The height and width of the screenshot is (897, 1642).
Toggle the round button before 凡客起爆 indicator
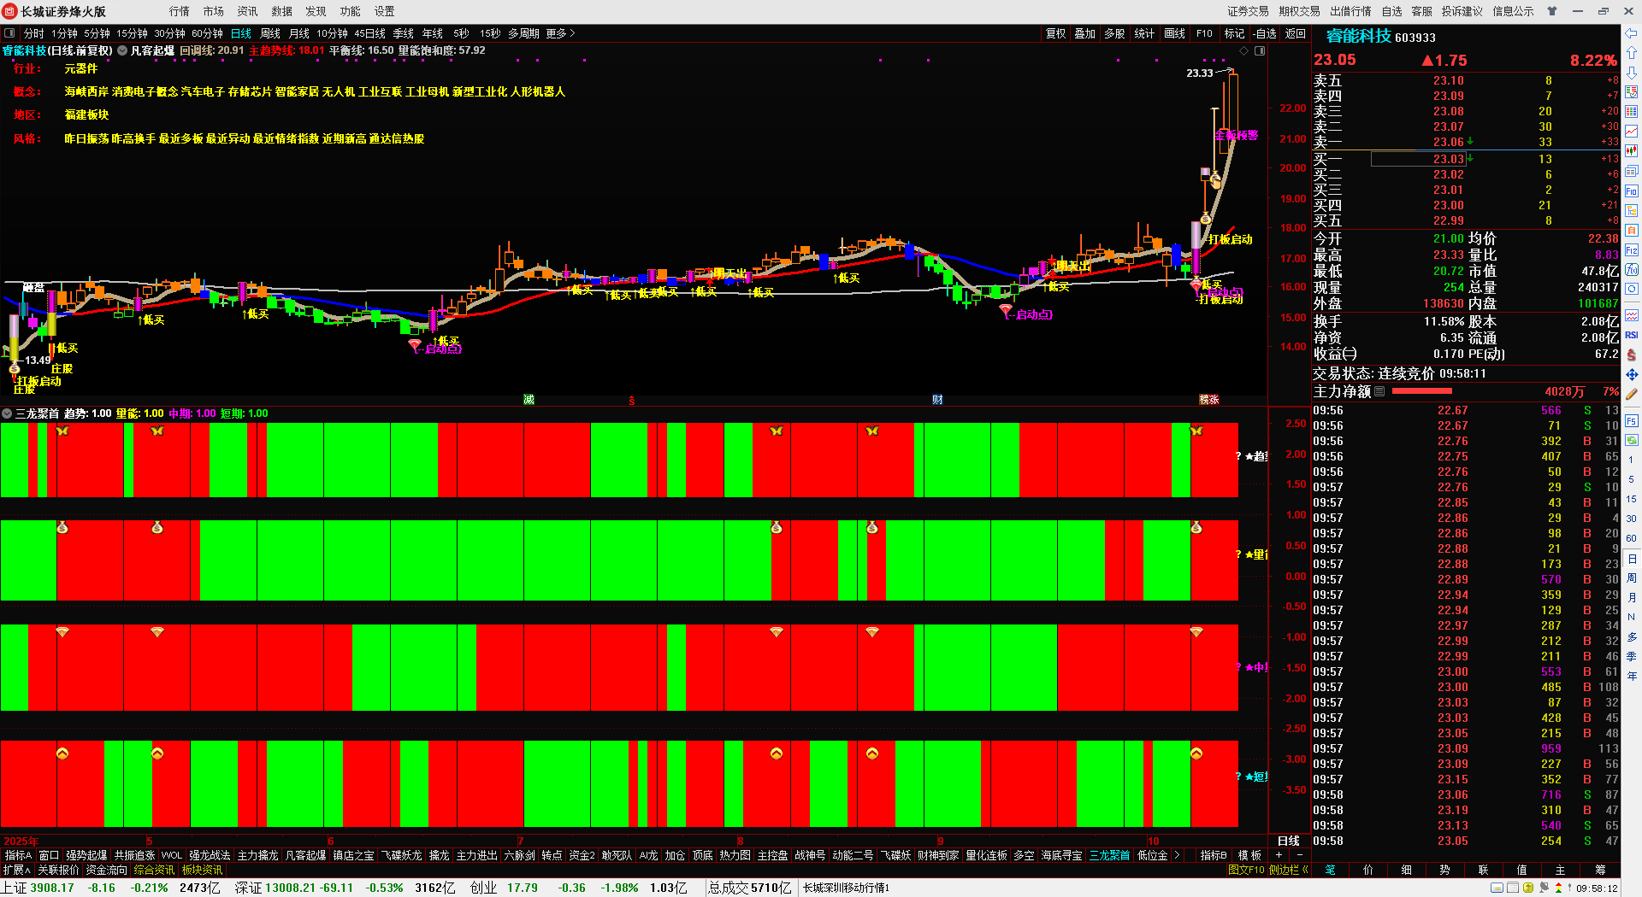pos(122,51)
